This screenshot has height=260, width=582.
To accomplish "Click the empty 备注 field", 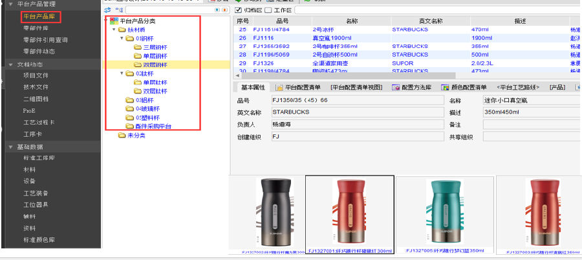I will point(532,125).
